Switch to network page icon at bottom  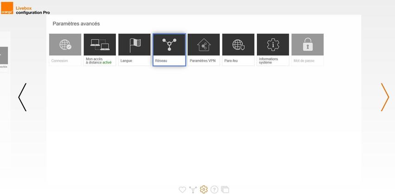coord(193,189)
